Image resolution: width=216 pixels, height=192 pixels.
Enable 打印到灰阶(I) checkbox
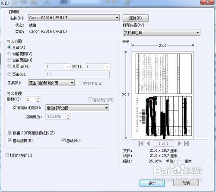click(7, 155)
